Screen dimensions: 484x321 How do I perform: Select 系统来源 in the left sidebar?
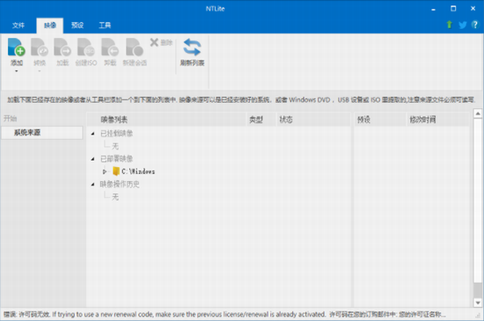[x=42, y=133]
